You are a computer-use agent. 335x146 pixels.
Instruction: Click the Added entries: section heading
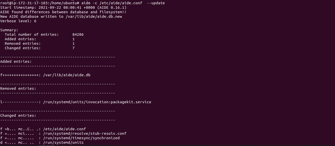pos(16,61)
